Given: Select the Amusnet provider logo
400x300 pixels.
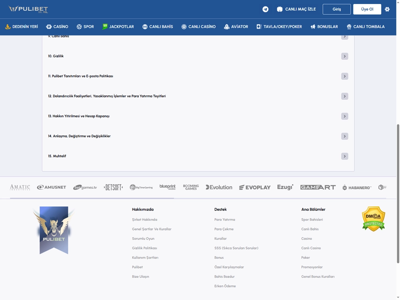Looking at the screenshot, I should [52, 187].
